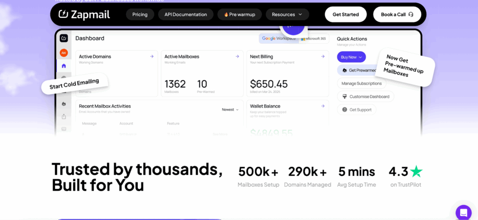Click the Book a Call button
Screen dimensions: 478x220
[x=397, y=14]
